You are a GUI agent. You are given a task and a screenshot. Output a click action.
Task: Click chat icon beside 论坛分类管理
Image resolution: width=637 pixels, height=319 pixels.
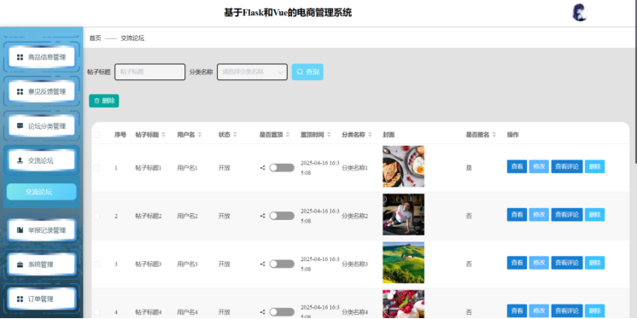coord(20,126)
